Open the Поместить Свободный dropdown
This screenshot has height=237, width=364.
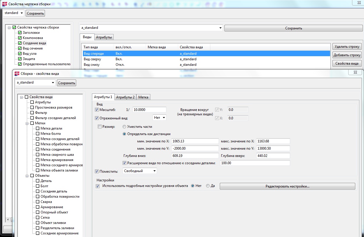(x=140, y=171)
